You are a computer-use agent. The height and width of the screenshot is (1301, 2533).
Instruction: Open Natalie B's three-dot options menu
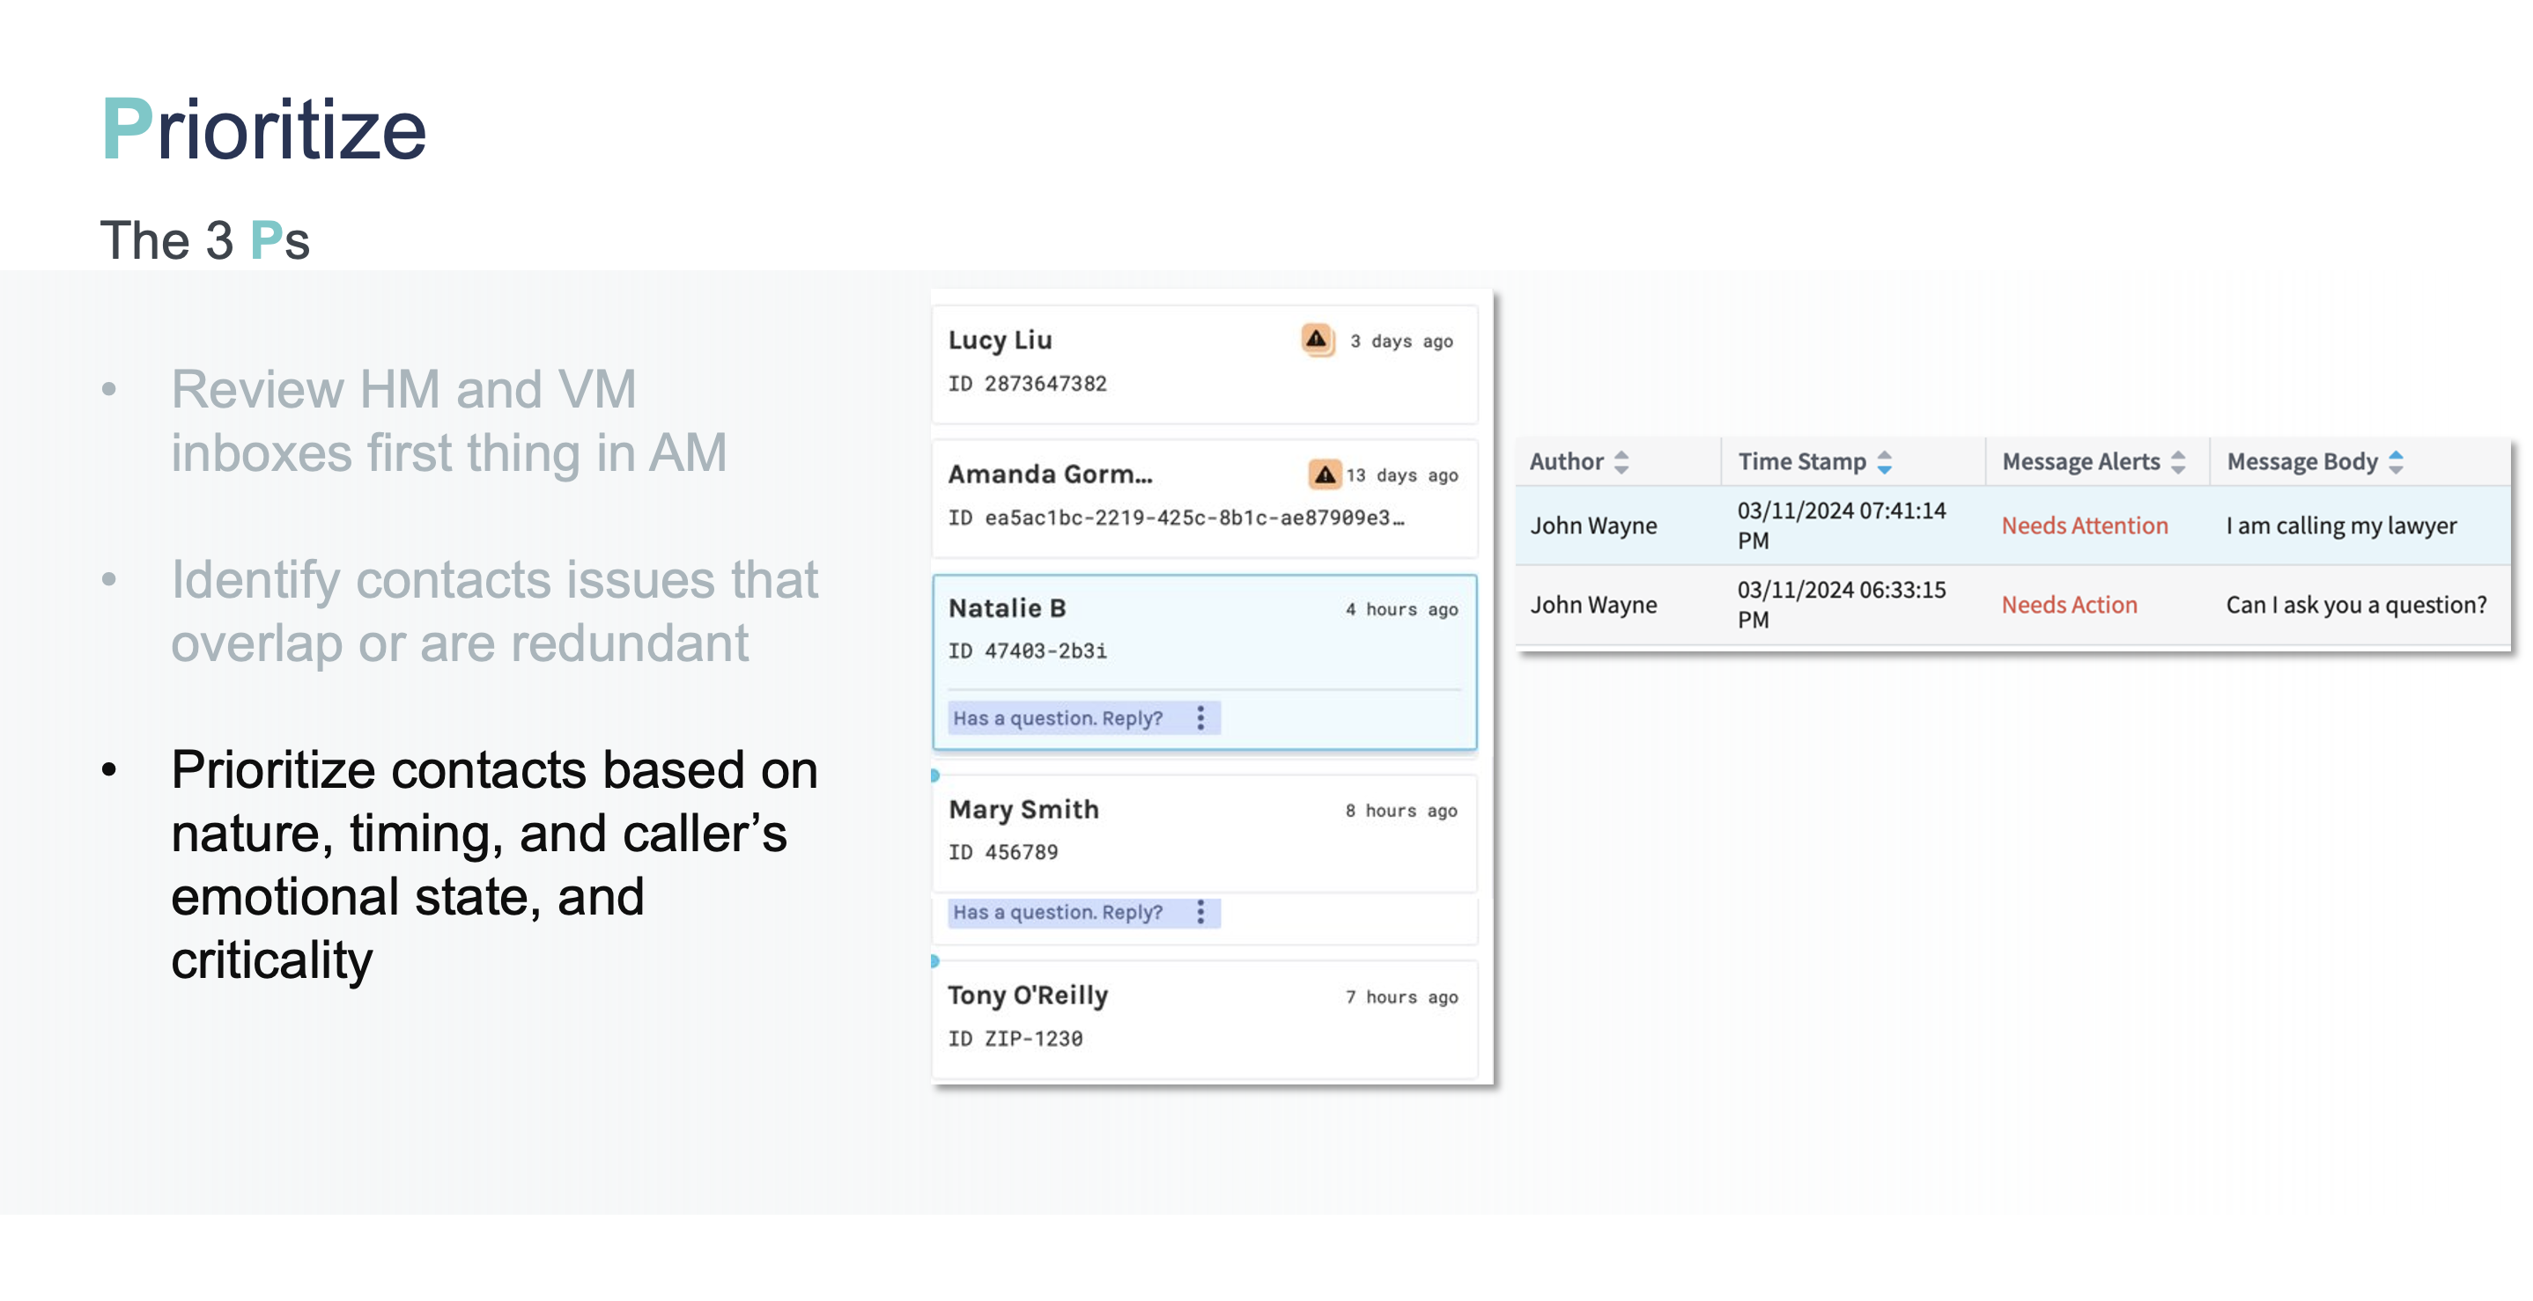click(1200, 718)
